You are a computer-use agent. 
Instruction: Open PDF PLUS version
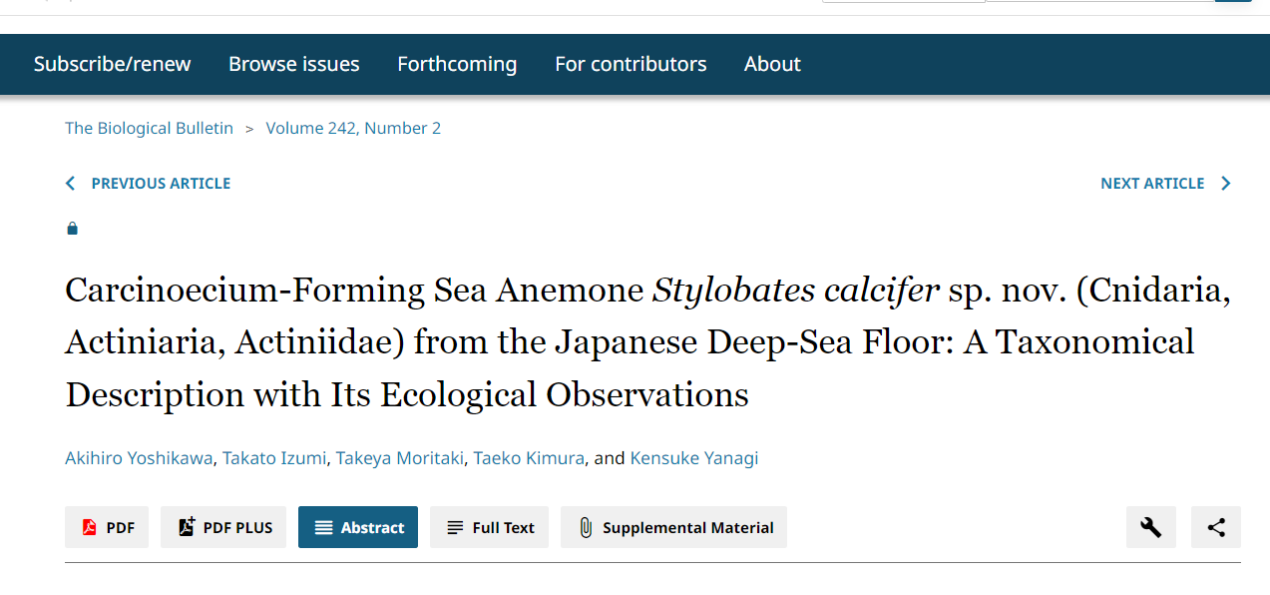point(223,527)
